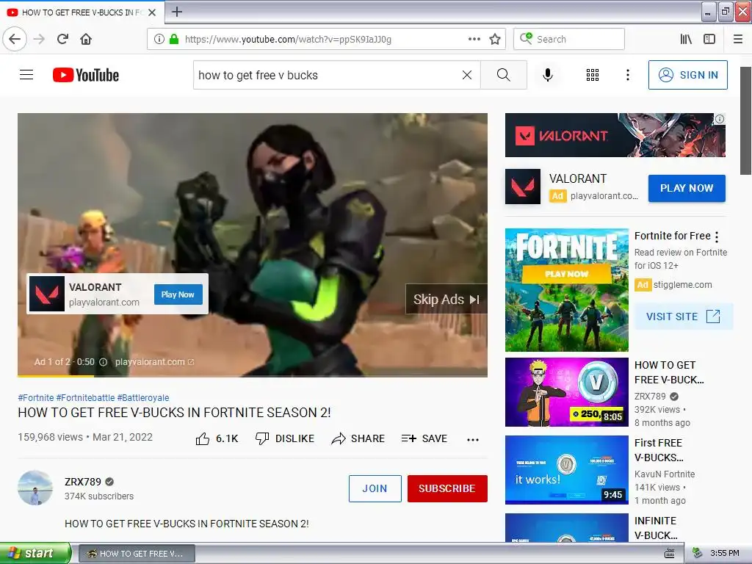Image resolution: width=752 pixels, height=564 pixels.
Task: Click the PLAY NOW Valorant button
Action: (687, 188)
